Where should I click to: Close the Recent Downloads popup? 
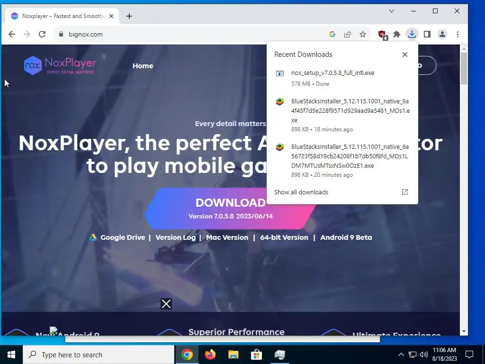point(405,55)
